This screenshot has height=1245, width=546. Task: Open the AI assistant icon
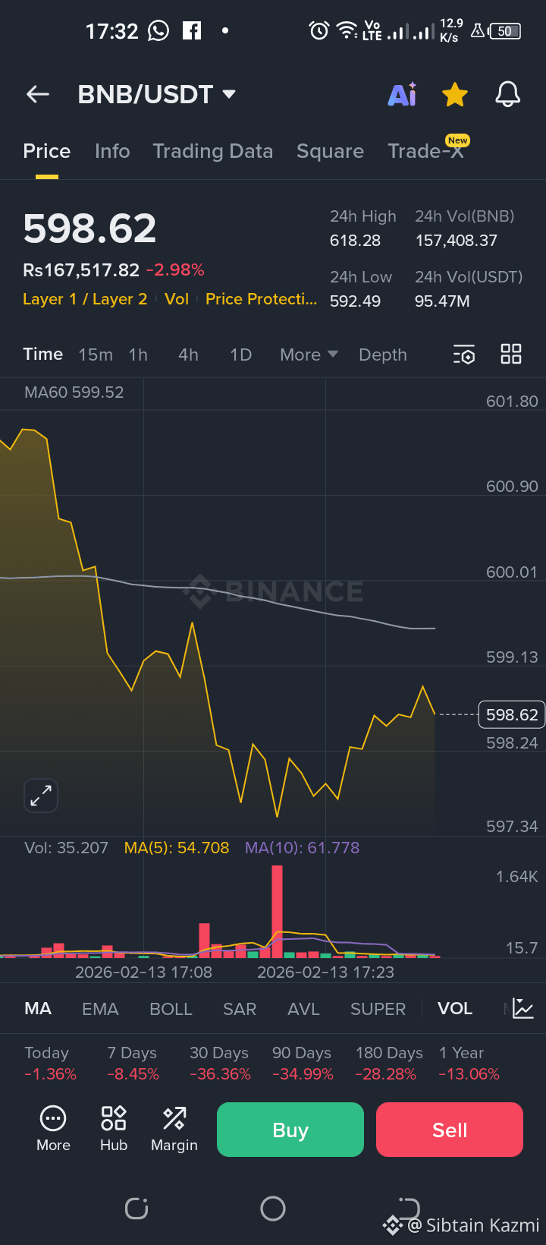(x=403, y=94)
